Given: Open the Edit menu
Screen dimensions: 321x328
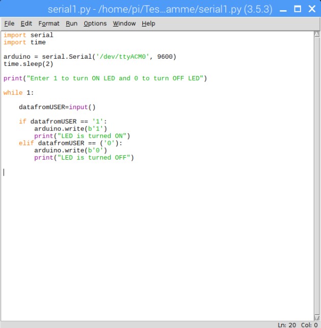Looking at the screenshot, I should pos(27,23).
